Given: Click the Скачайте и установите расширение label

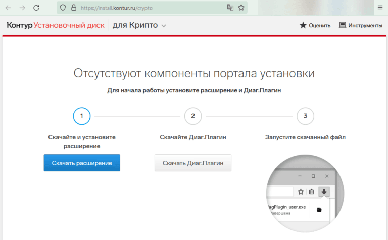Looking at the screenshot, I should coord(82,141).
